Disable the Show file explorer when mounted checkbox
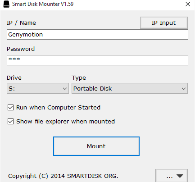The height and width of the screenshot is (182, 195). [x=10, y=122]
